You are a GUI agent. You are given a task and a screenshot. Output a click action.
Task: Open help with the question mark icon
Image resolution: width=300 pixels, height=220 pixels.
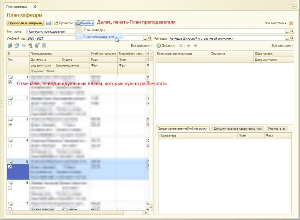click(x=291, y=23)
